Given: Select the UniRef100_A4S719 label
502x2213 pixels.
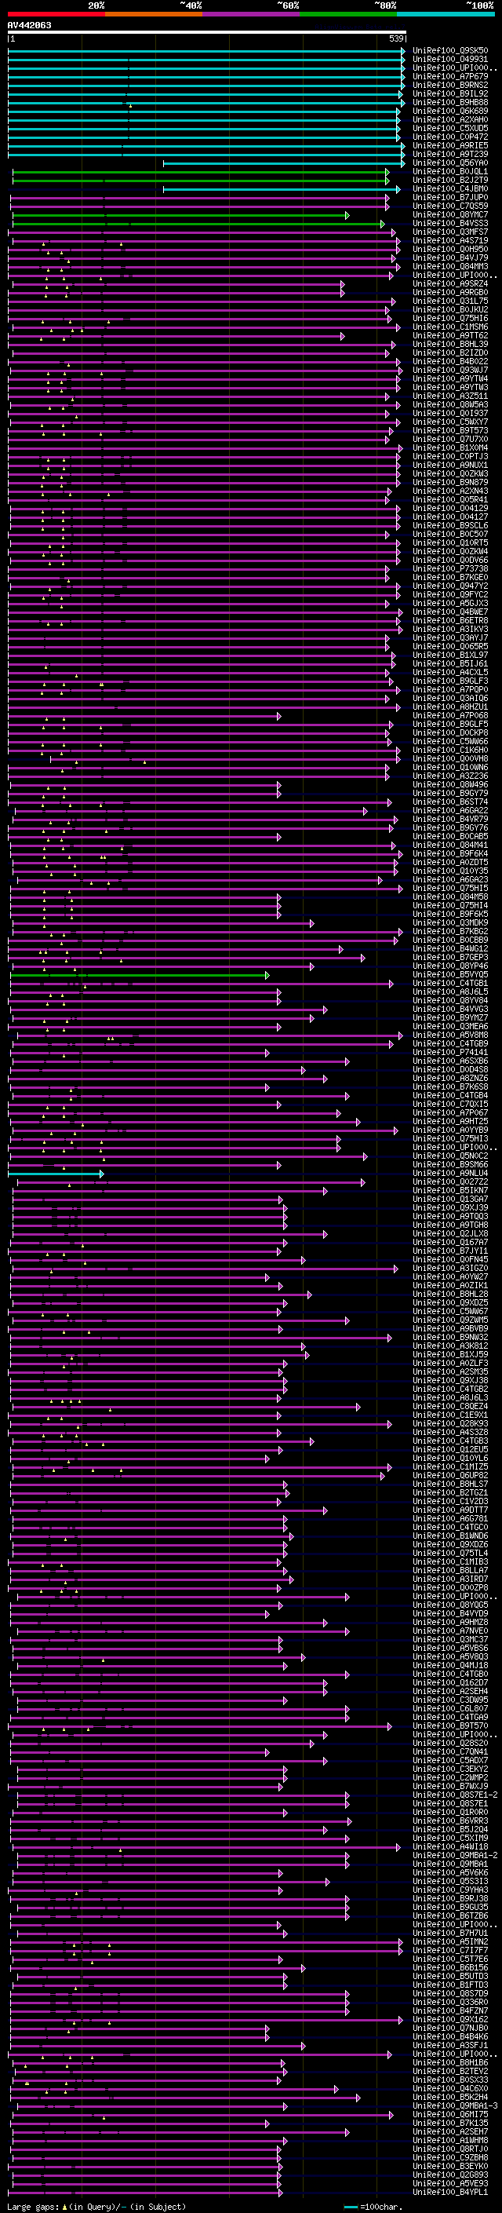Looking at the screenshot, I should click(x=450, y=240).
